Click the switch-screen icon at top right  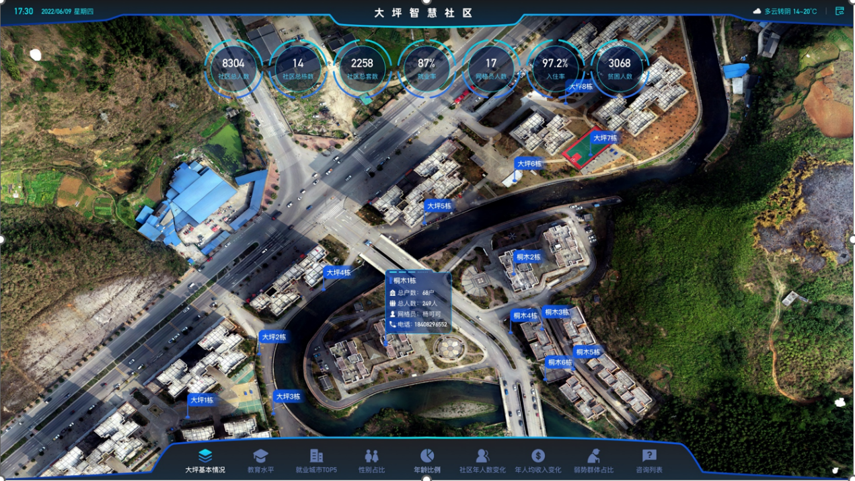[840, 11]
